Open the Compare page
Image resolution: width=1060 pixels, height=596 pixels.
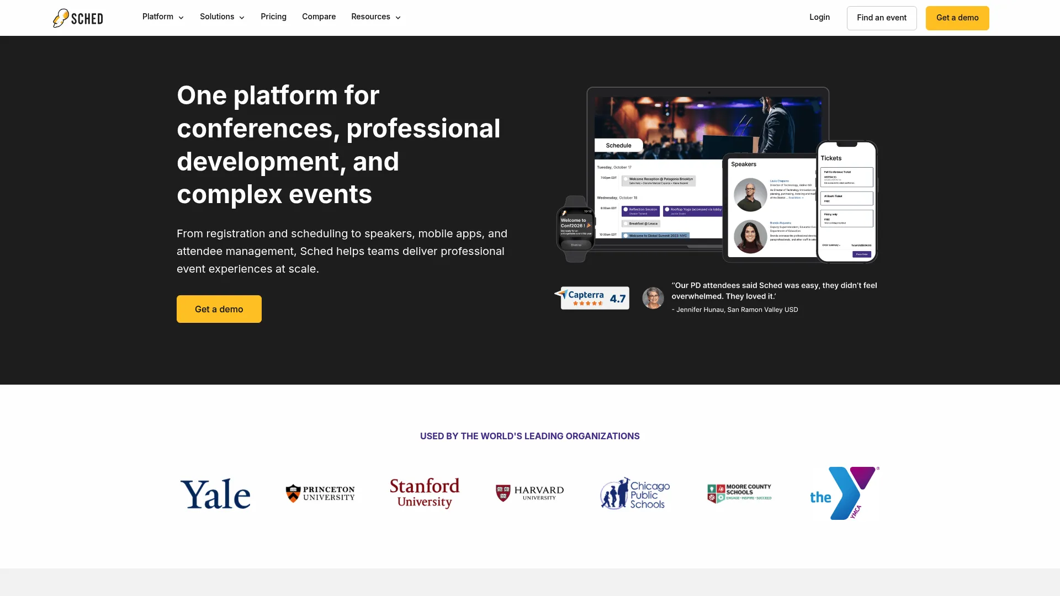click(319, 17)
